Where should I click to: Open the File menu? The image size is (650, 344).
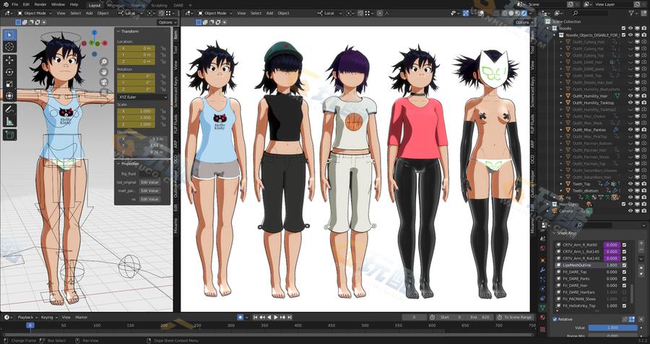15,4
